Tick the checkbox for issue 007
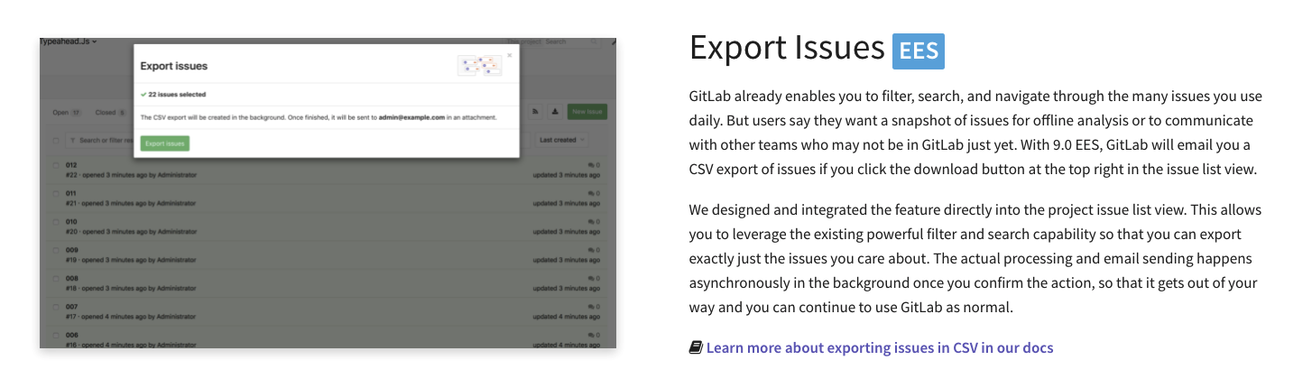This screenshot has width=1312, height=388. [57, 307]
